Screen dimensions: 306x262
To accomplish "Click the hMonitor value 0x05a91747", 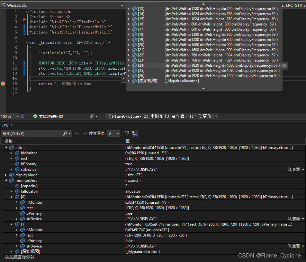I will (147, 230).
